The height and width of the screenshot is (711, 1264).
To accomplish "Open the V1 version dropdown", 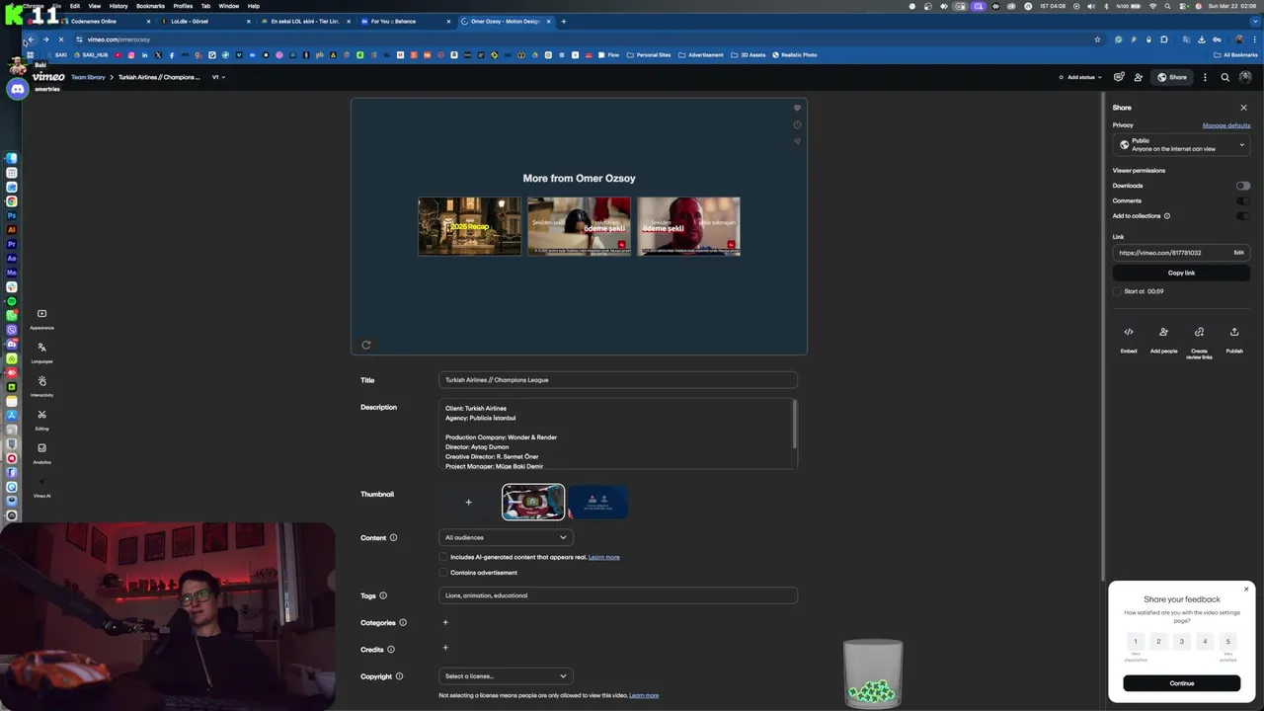I will [x=218, y=77].
